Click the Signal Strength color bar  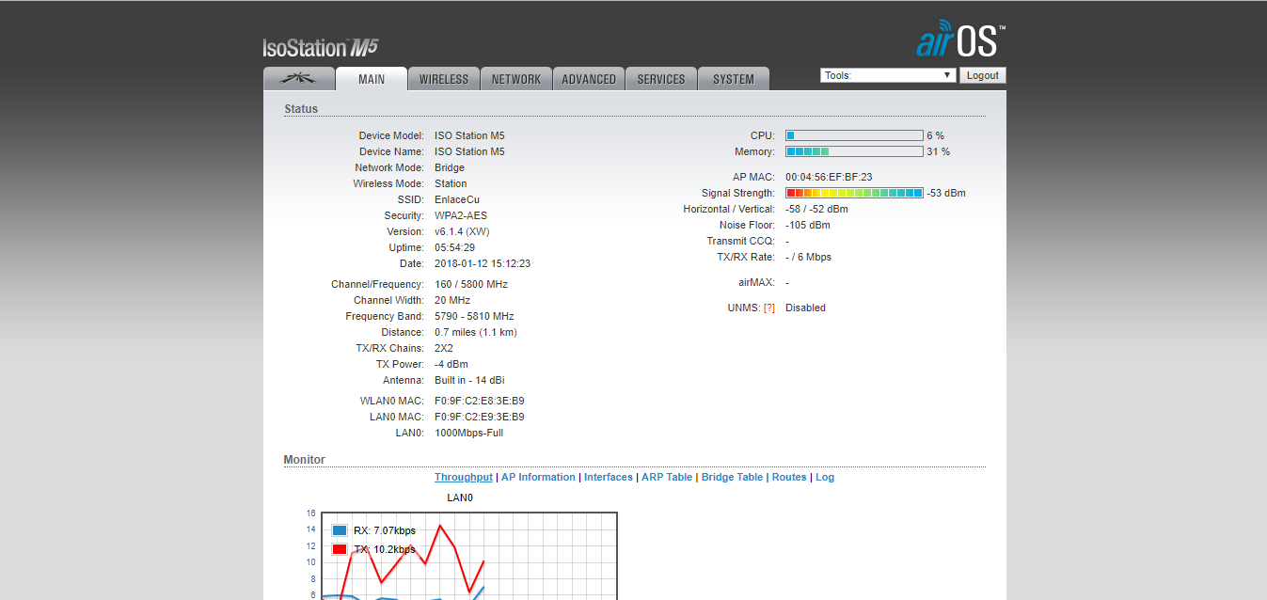854,193
